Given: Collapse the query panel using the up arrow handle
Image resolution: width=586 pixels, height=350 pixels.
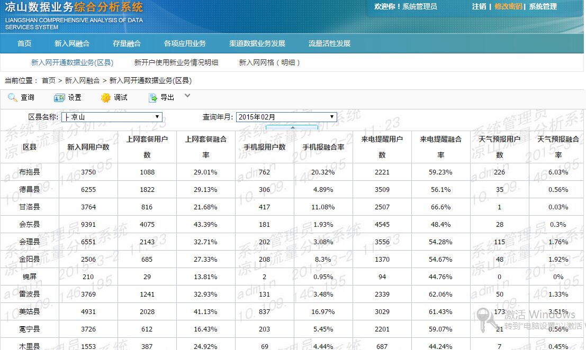Looking at the screenshot, I should [292, 127].
